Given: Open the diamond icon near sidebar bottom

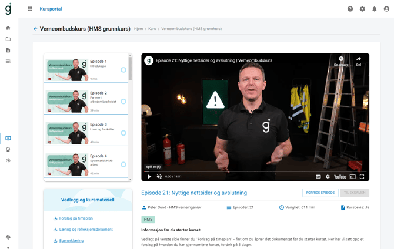Looking at the screenshot, I should (8, 237).
